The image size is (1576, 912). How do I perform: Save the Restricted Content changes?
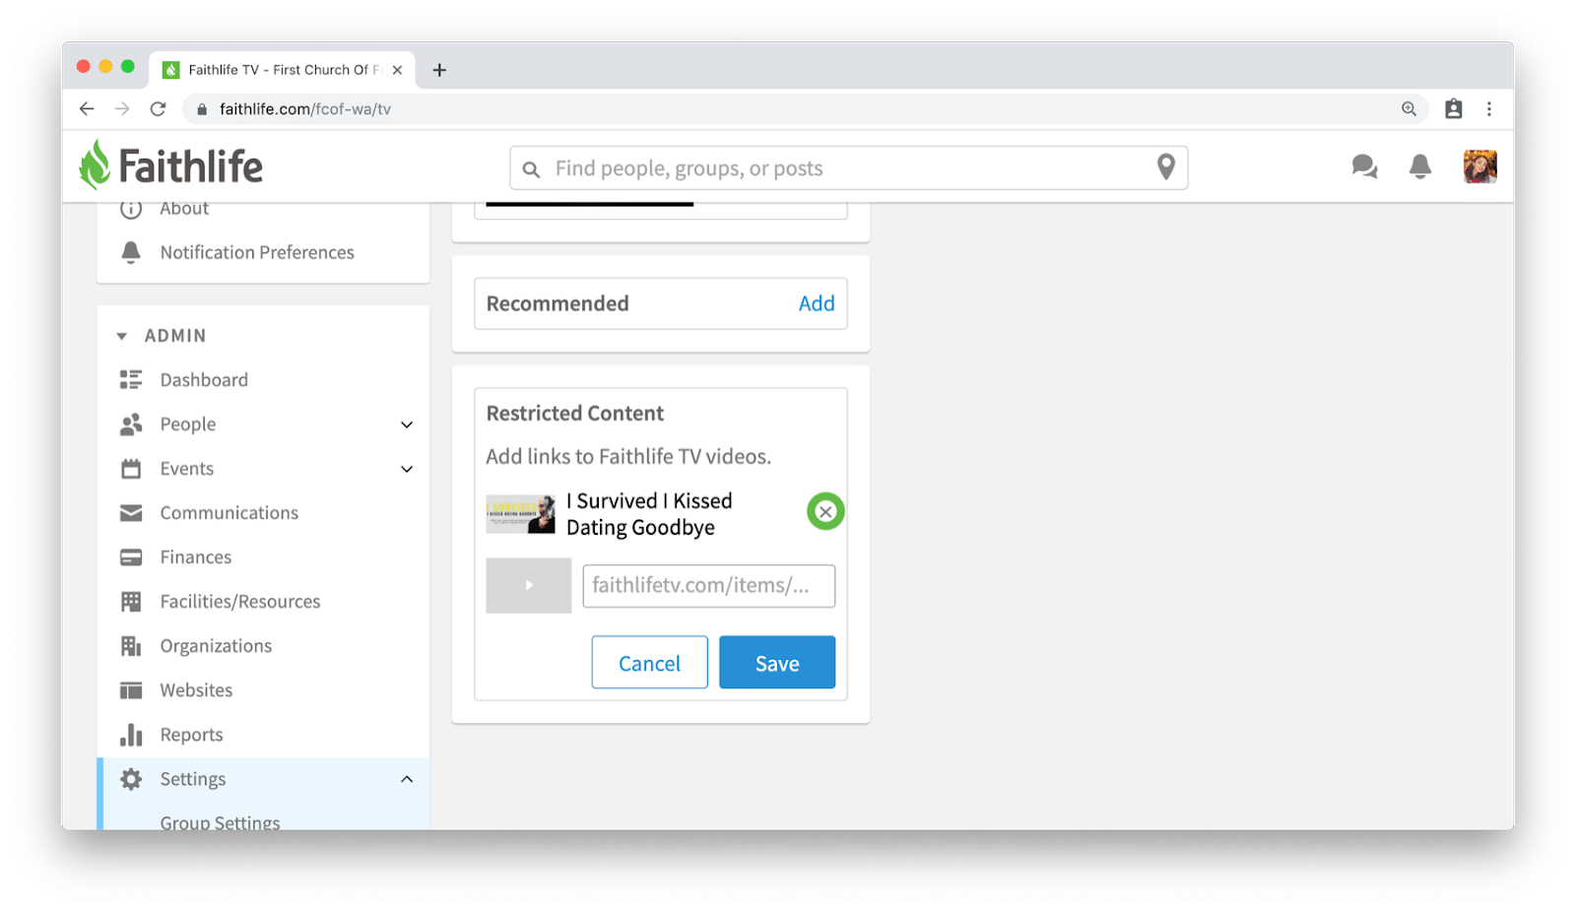777,662
